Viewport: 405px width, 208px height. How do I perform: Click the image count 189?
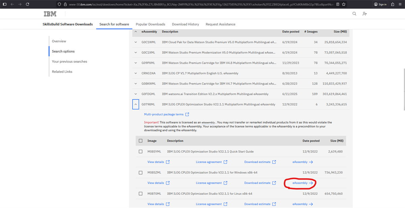pyautogui.click(x=315, y=94)
